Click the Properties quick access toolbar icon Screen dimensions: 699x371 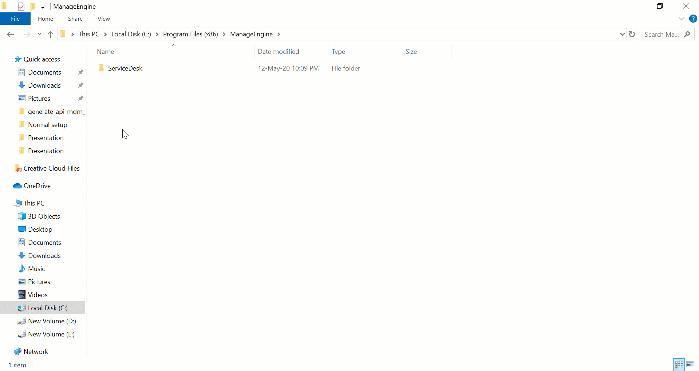tap(21, 7)
